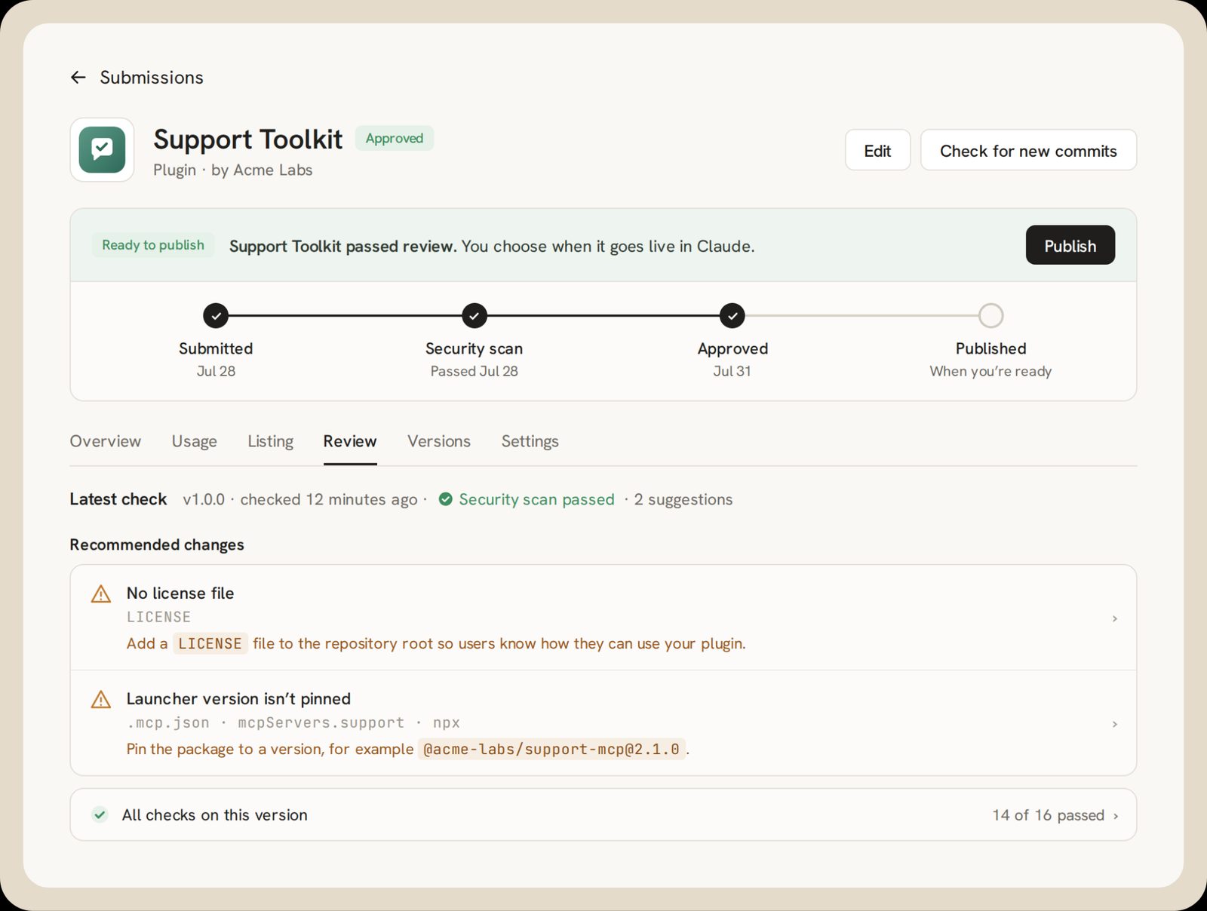
Task: Click the Security scan step checkmark circle
Action: 474,315
